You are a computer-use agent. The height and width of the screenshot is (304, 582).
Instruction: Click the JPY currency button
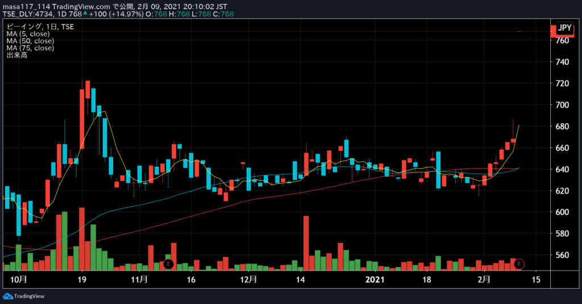pos(564,28)
